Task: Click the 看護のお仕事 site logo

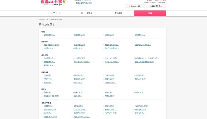Action: click(x=53, y=3)
